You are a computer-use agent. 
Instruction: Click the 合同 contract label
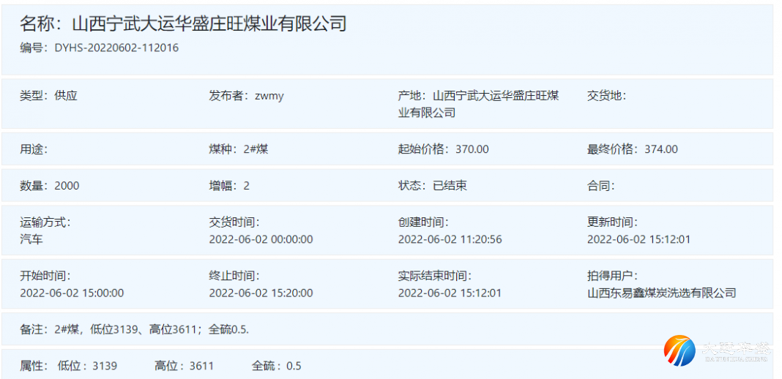click(600, 186)
